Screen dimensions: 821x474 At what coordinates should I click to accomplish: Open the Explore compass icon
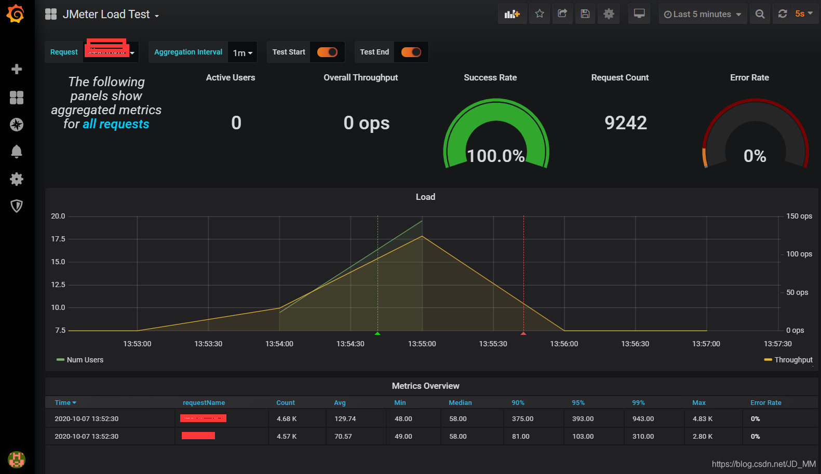pyautogui.click(x=17, y=125)
